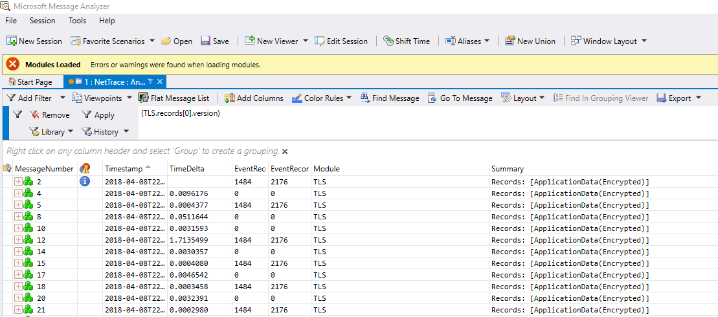Expand message number 14 row
Image resolution: width=718 pixels, height=317 pixels.
pos(18,252)
